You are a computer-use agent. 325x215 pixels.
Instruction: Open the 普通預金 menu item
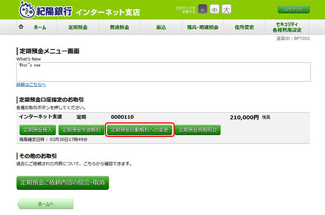point(119,27)
